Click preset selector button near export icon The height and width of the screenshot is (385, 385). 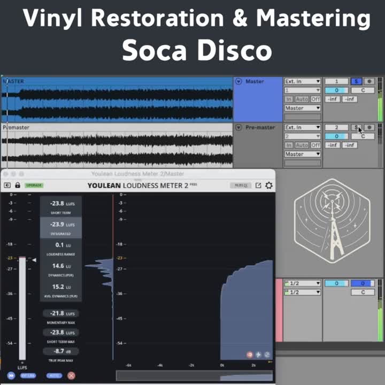click(241, 186)
